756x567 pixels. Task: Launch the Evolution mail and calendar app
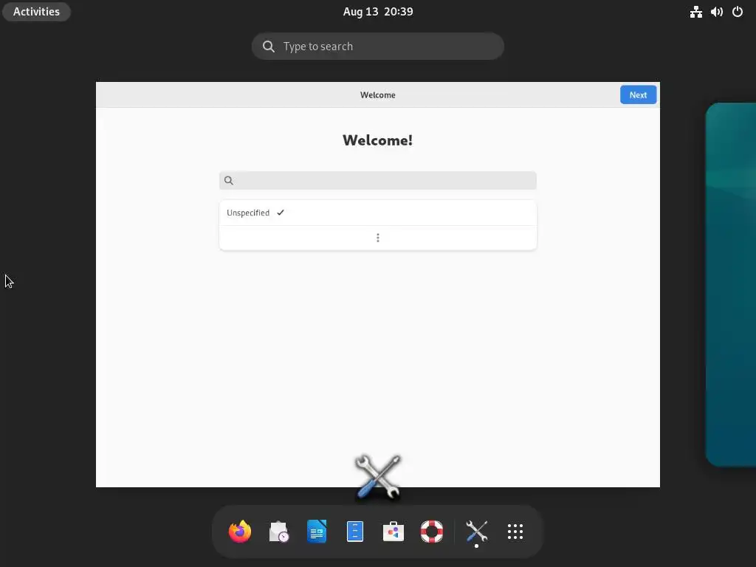click(278, 532)
